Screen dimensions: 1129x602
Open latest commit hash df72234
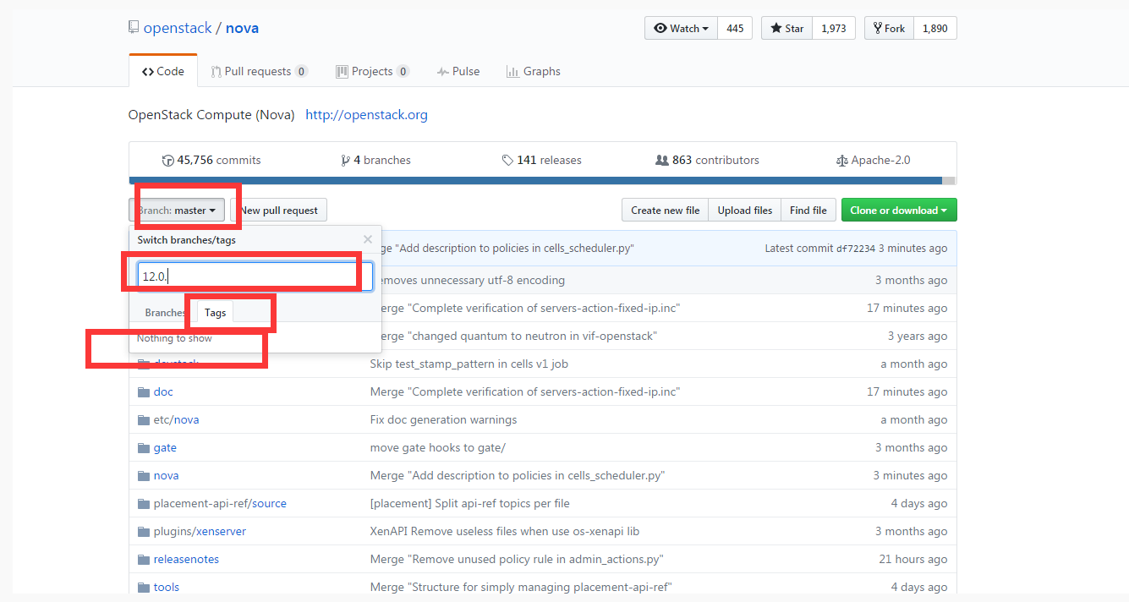pyautogui.click(x=856, y=249)
